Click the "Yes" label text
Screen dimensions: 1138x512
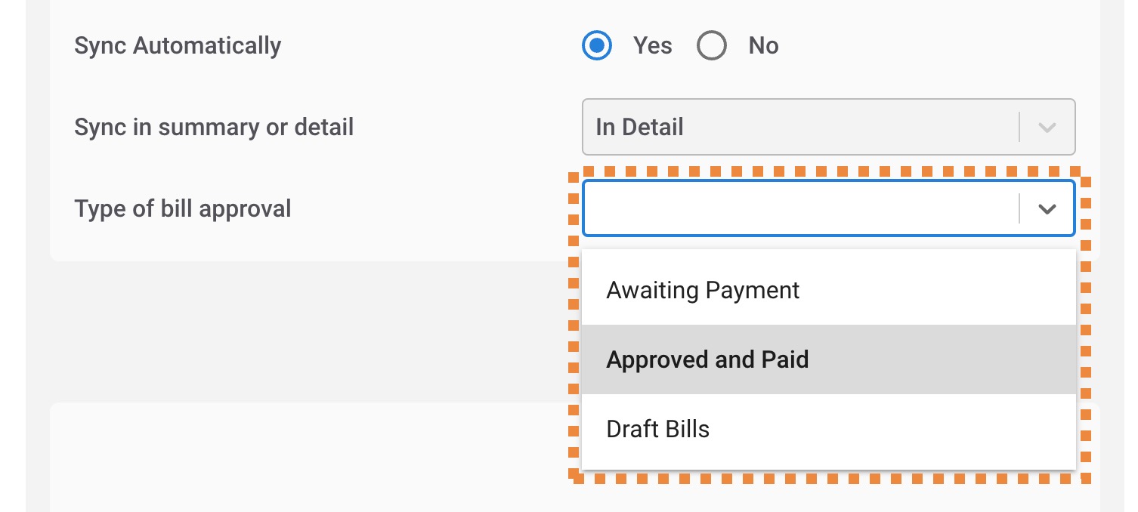[653, 46]
